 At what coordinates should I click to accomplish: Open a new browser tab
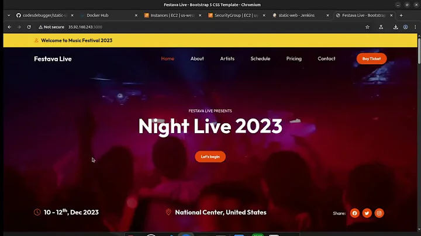point(401,16)
